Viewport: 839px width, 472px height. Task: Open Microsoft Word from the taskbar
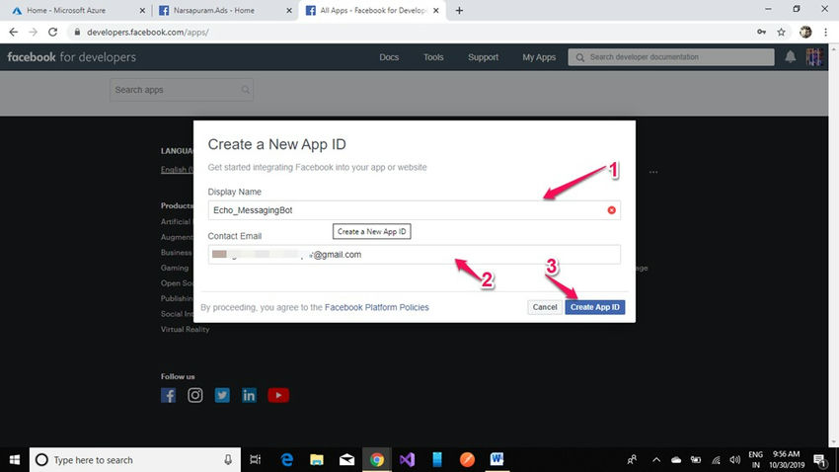coord(496,460)
